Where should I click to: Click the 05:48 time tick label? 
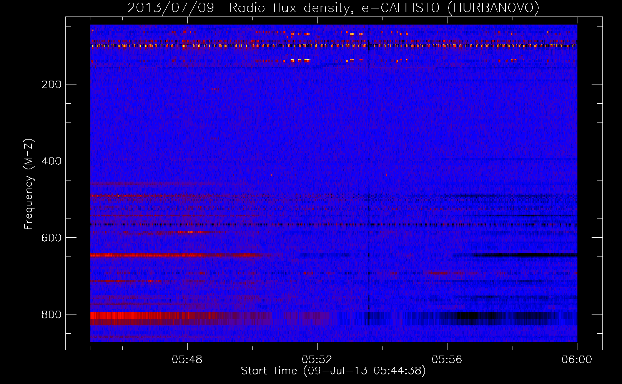point(187,360)
